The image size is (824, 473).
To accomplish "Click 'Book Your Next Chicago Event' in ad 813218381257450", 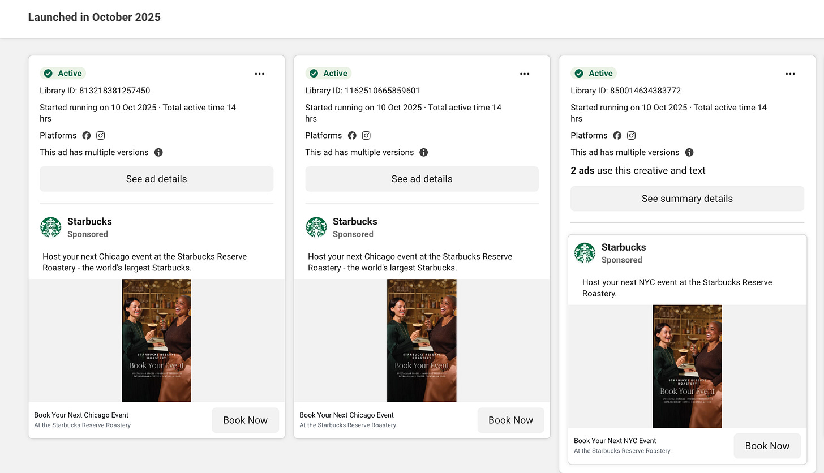I will click(x=81, y=415).
